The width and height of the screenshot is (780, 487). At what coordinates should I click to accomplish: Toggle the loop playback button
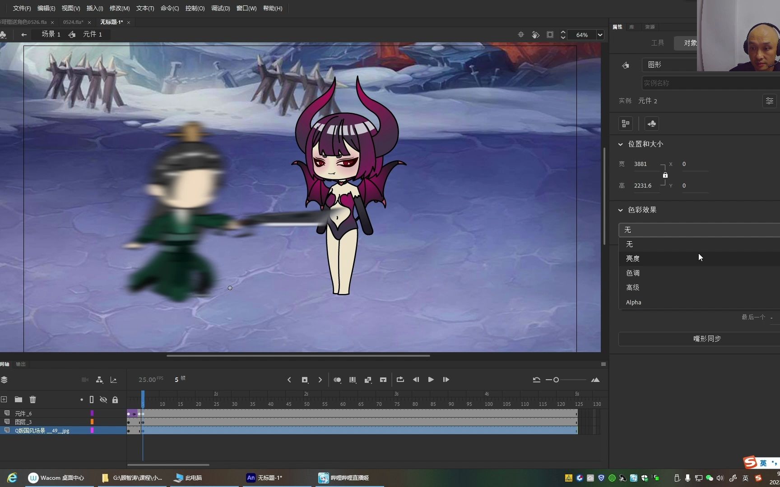400,380
